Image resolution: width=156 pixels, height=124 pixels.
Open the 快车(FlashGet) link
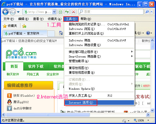(24, 96)
